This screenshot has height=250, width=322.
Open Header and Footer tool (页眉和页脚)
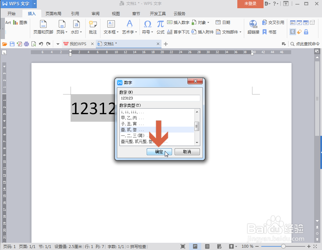tap(43, 27)
